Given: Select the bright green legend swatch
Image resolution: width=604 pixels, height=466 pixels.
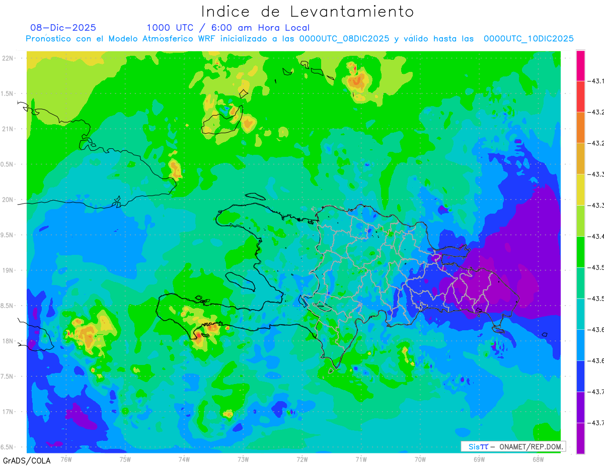Looking at the screenshot, I should [x=580, y=252].
